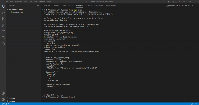Switch to the PROBLEMS tab
Screen dimensions: 199x105
[47, 6]
